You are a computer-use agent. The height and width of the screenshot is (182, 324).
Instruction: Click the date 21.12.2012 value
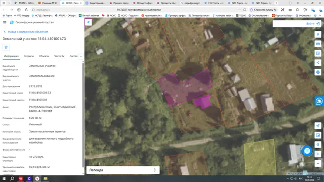tap(35, 86)
